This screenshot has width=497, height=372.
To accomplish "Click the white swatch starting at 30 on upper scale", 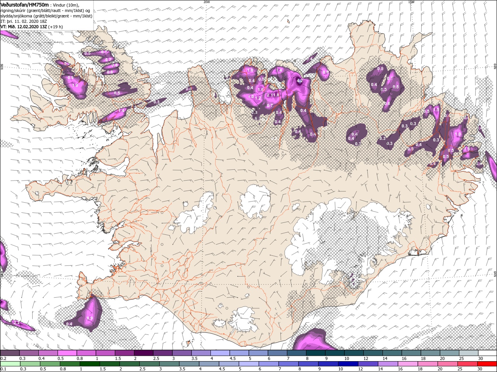I will coord(488,353).
